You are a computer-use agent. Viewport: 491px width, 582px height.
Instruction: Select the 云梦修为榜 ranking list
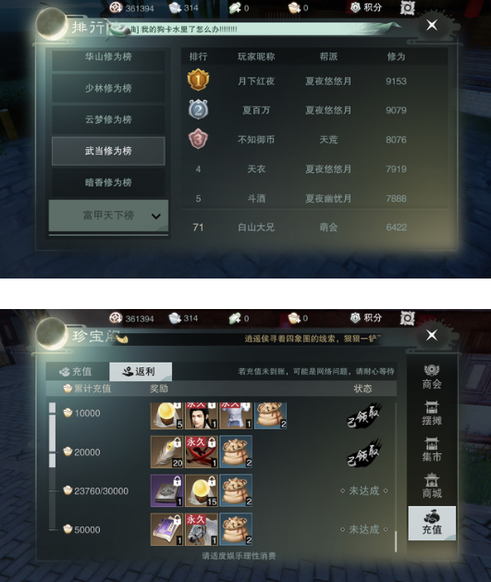pyautogui.click(x=108, y=119)
